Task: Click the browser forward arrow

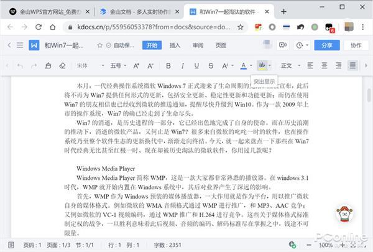Action: (x=24, y=27)
